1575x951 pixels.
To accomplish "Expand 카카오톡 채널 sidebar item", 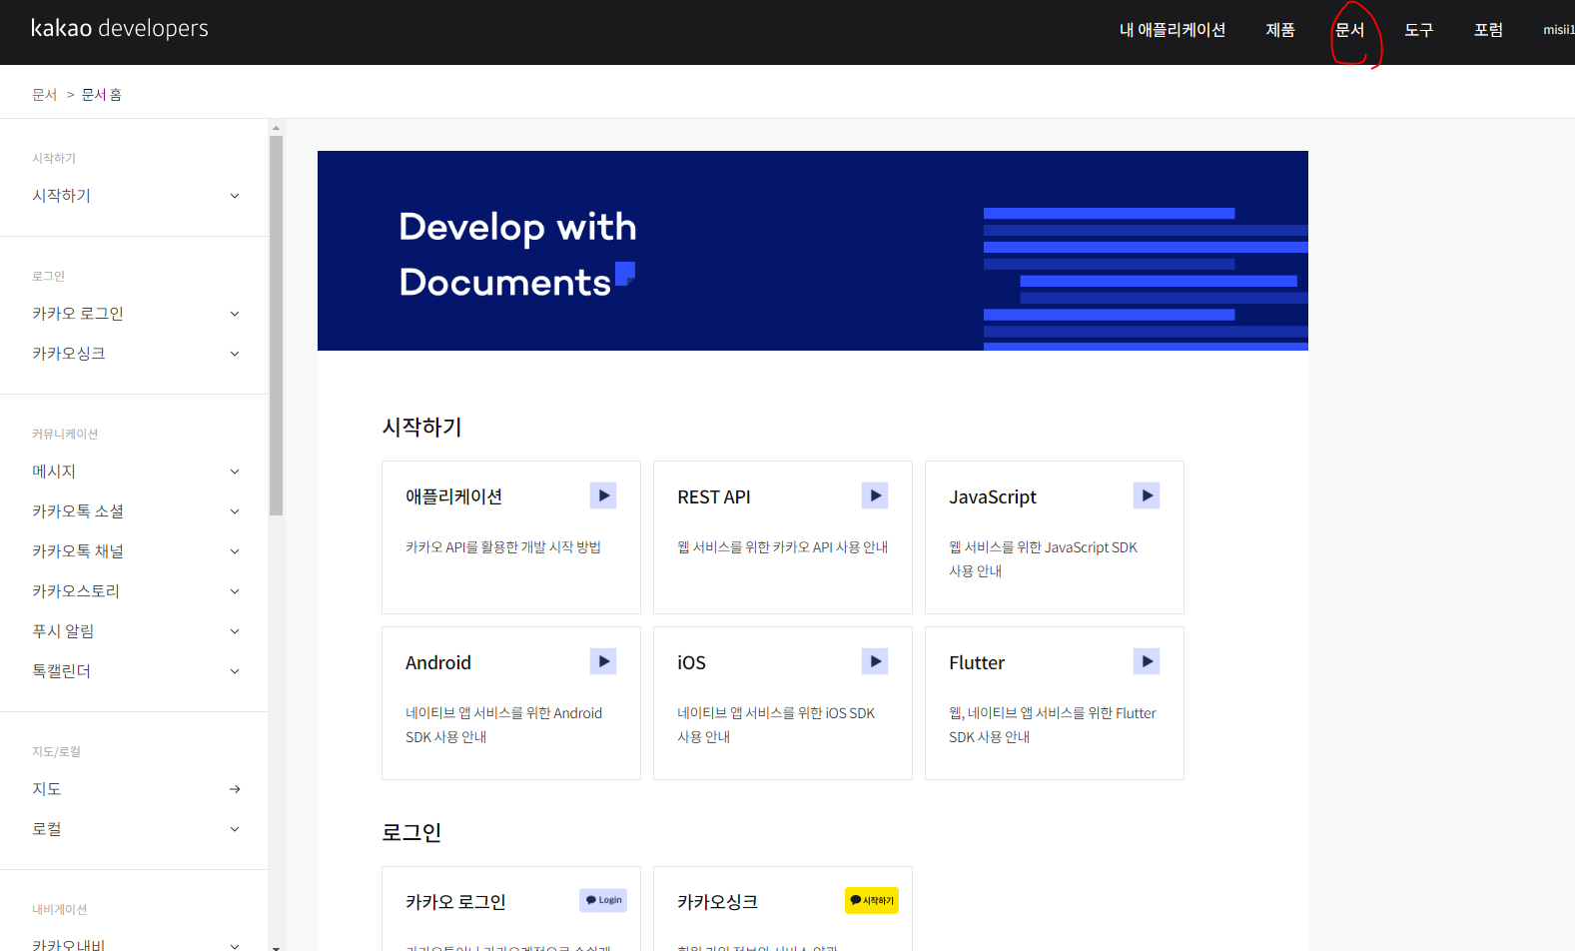I will [x=235, y=551].
